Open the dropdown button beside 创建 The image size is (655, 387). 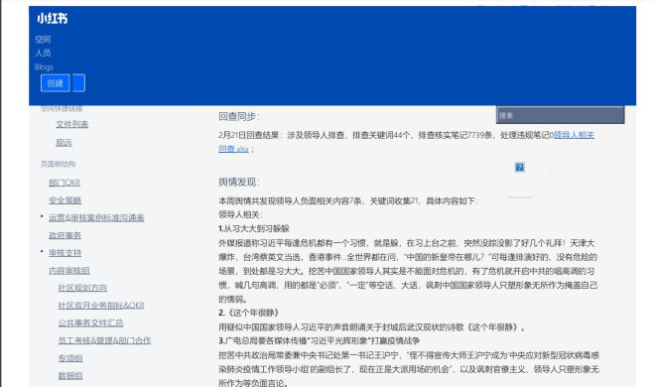point(78,82)
